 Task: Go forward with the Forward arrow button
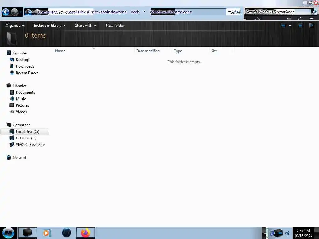[x=14, y=12]
